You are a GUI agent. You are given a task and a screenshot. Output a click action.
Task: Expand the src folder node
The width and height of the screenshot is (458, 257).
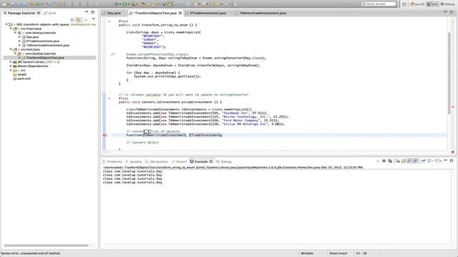tap(11, 70)
